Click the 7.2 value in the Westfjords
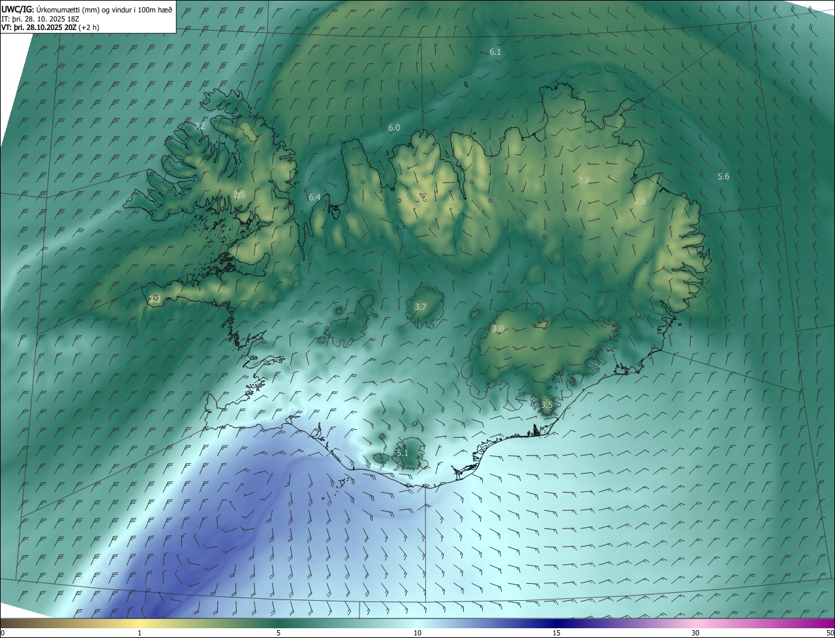The height and width of the screenshot is (638, 835). 200,126
